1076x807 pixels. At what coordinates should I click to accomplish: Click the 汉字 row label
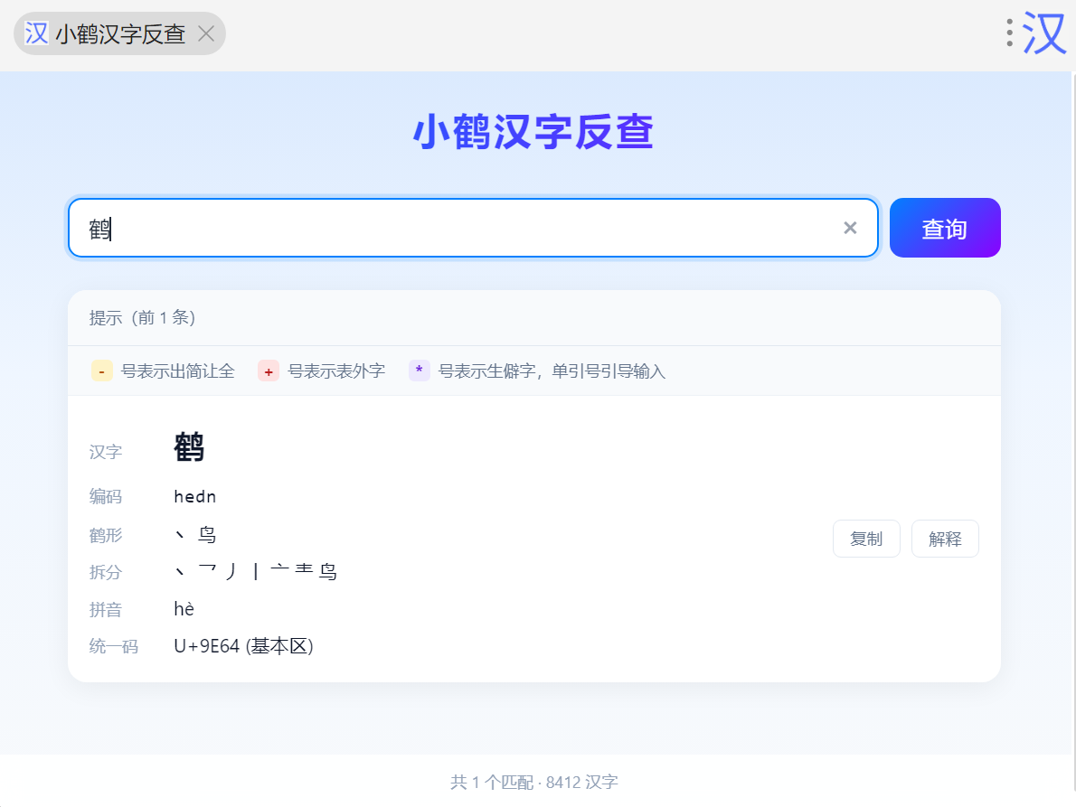pos(106,452)
